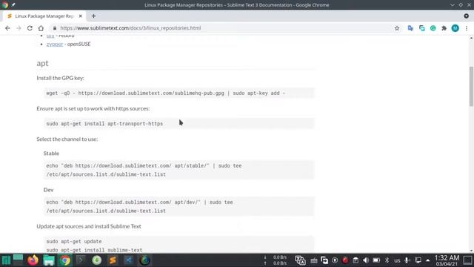The height and width of the screenshot is (267, 474).
Task: Click the Dev channel echo command
Action: (x=178, y=206)
